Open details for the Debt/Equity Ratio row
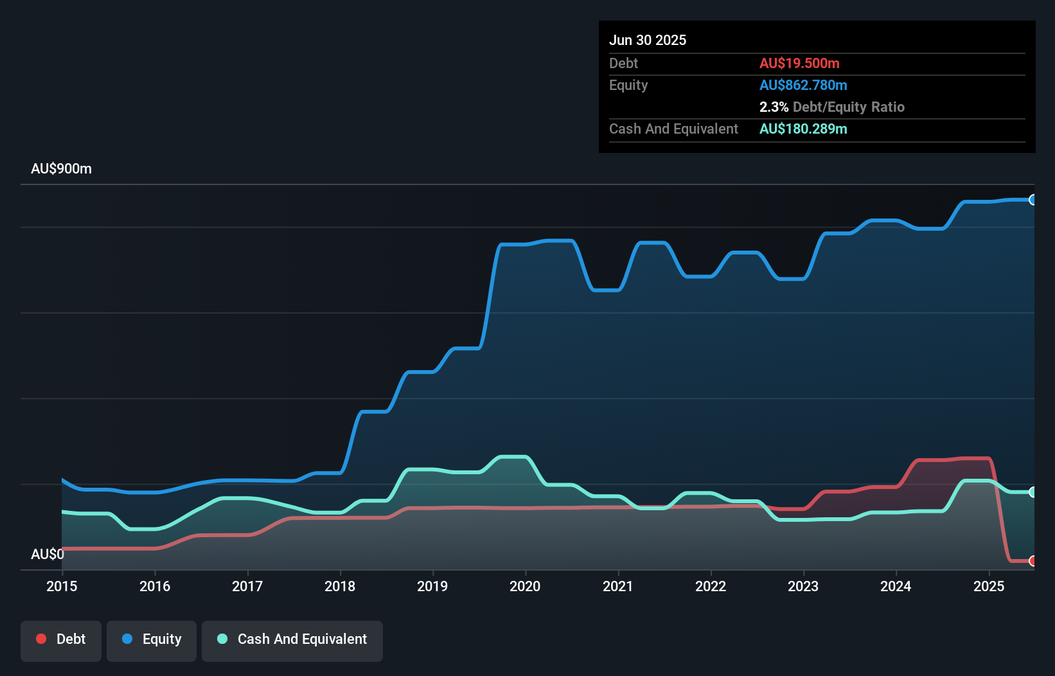The width and height of the screenshot is (1055, 676). pyautogui.click(x=832, y=107)
